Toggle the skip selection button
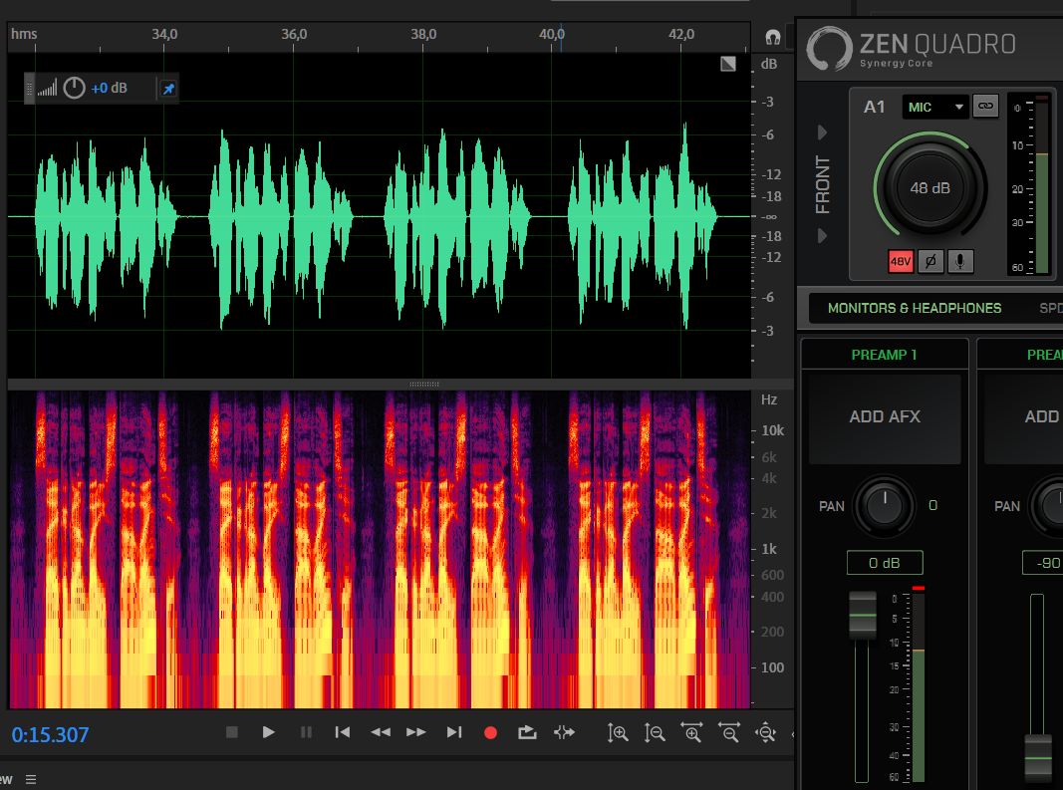The width and height of the screenshot is (1063, 790). click(564, 732)
